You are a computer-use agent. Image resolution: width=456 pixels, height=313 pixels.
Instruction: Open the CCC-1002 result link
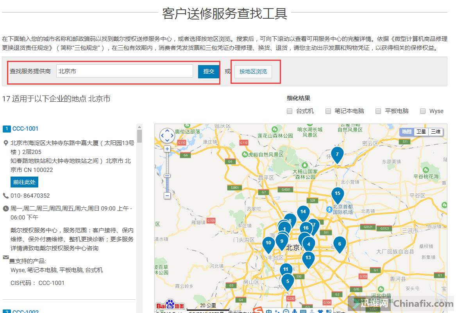(25, 311)
